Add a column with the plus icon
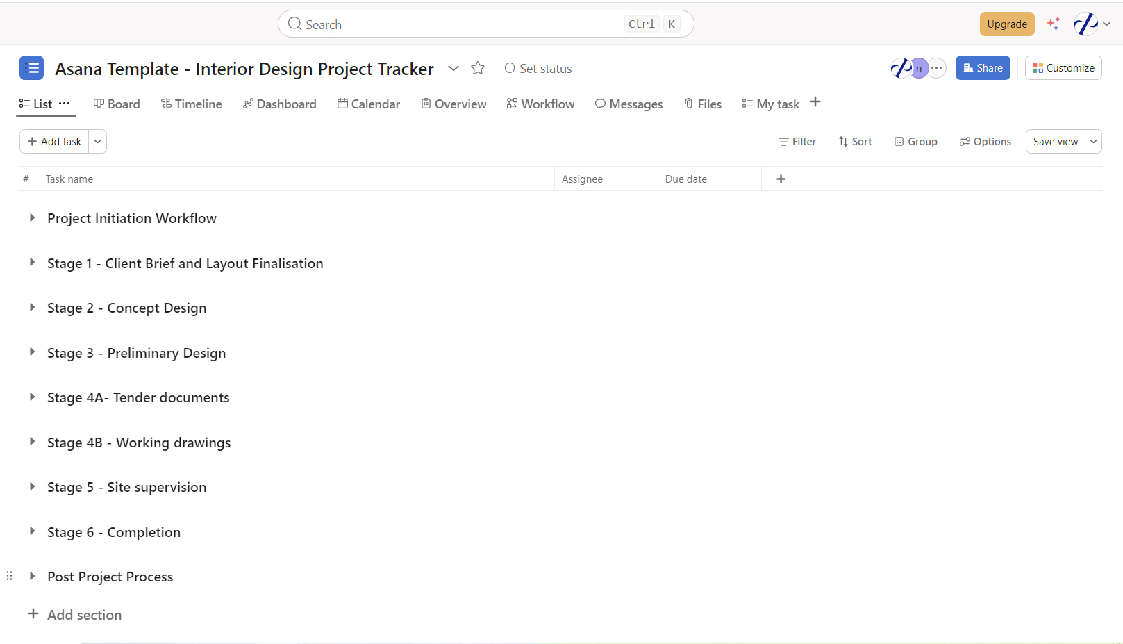Viewport: 1123px width, 644px height. coord(781,179)
